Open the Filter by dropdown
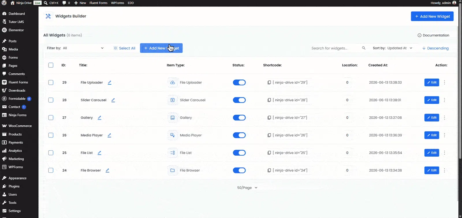 click(x=75, y=48)
